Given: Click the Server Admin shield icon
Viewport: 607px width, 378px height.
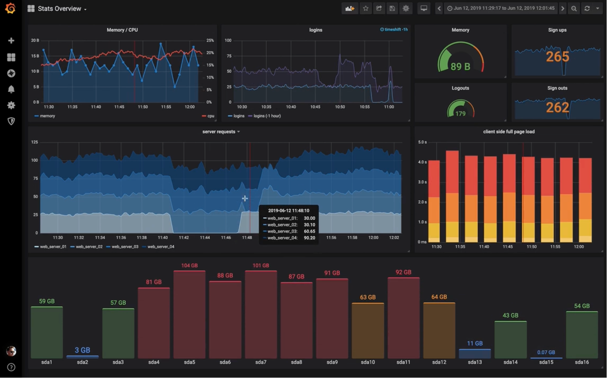Looking at the screenshot, I should pos(11,121).
